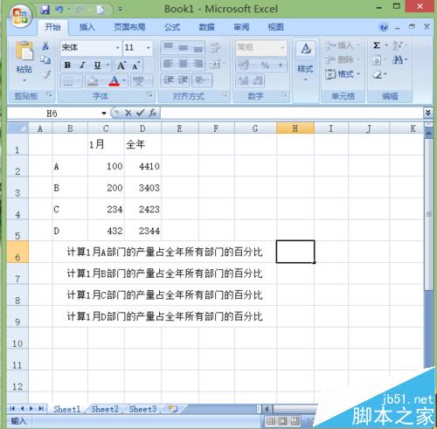Click the Insert Function fx button
This screenshot has height=429, width=437.
(153, 113)
